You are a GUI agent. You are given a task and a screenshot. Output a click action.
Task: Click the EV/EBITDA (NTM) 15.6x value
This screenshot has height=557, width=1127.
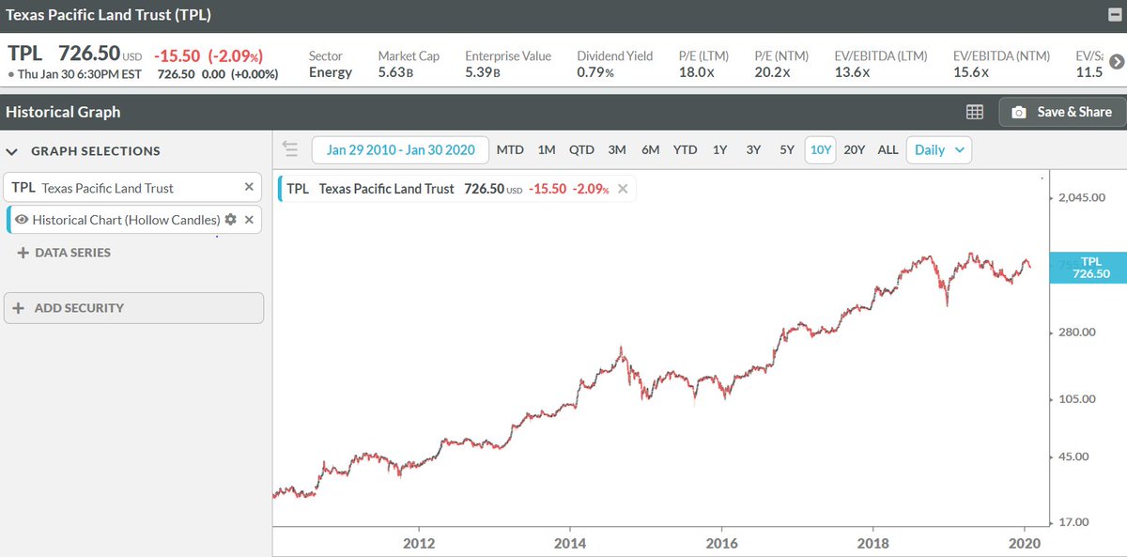click(970, 72)
